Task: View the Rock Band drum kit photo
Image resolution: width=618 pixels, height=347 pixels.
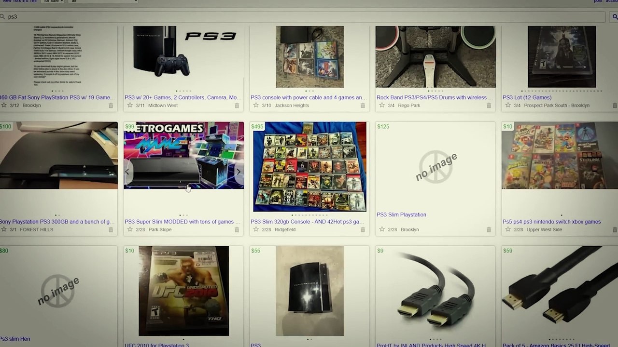Action: point(435,57)
